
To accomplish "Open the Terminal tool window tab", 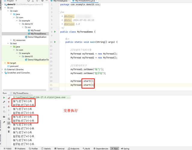I will pyautogui.click(x=59, y=148).
